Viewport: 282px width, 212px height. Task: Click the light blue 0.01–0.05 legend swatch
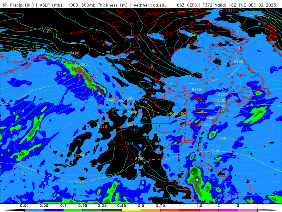(x=34, y=210)
